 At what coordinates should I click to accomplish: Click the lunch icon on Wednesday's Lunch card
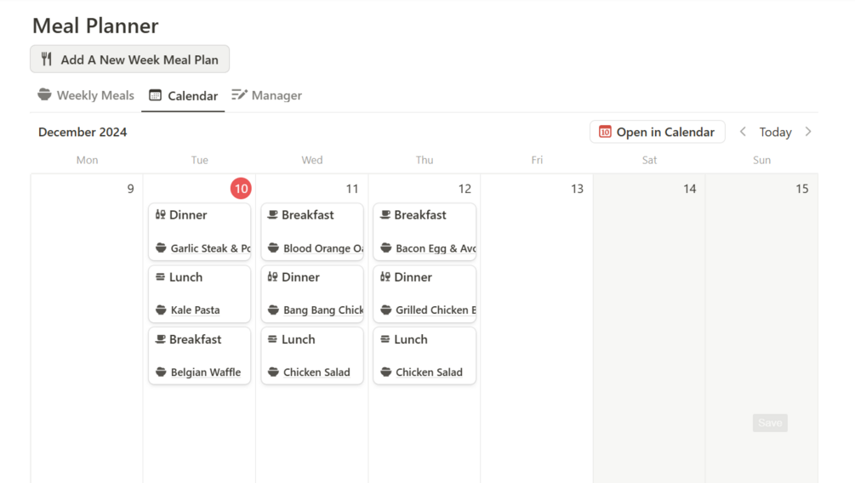coord(272,339)
